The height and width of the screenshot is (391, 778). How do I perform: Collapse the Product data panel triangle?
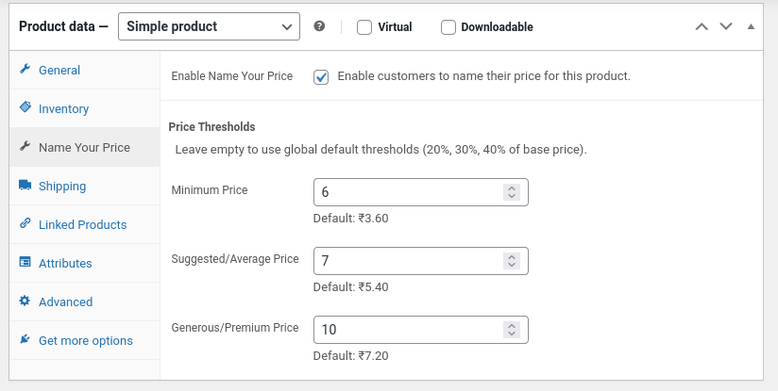coord(751,26)
